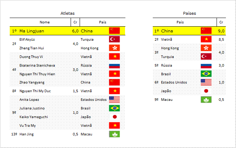Click the Brazil flag beside Juliana Justino
This screenshot has height=148, width=236.
pyautogui.click(x=114, y=108)
